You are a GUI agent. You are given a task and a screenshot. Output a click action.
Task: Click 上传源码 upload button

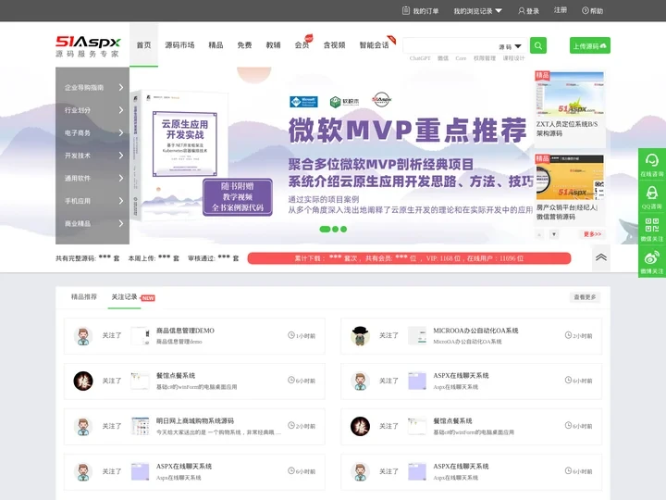(590, 45)
